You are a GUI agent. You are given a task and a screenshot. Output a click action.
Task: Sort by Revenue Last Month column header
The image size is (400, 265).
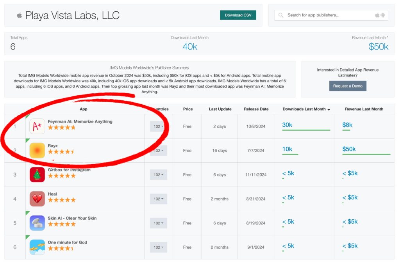pos(364,109)
